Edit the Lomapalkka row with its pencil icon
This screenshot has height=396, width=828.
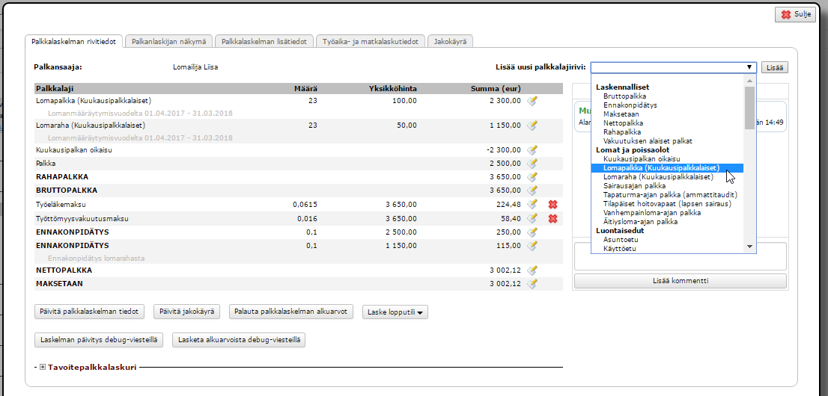532,101
